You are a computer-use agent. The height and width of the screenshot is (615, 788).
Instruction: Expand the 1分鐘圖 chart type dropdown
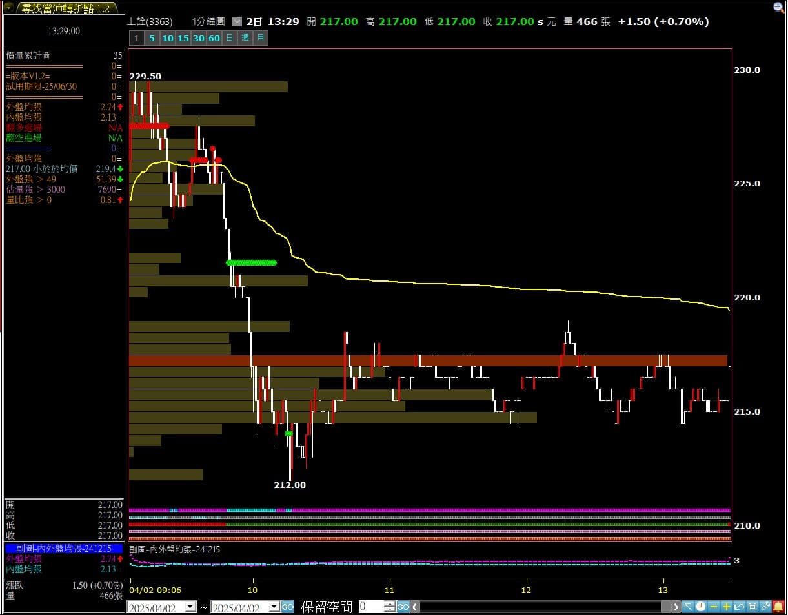[236, 21]
